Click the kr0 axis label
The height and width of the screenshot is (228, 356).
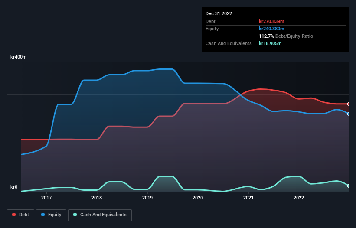[x=14, y=187]
